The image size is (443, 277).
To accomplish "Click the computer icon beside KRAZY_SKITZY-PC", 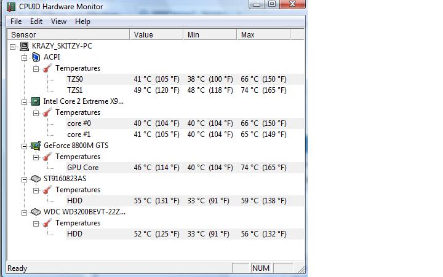I will pos(24,46).
